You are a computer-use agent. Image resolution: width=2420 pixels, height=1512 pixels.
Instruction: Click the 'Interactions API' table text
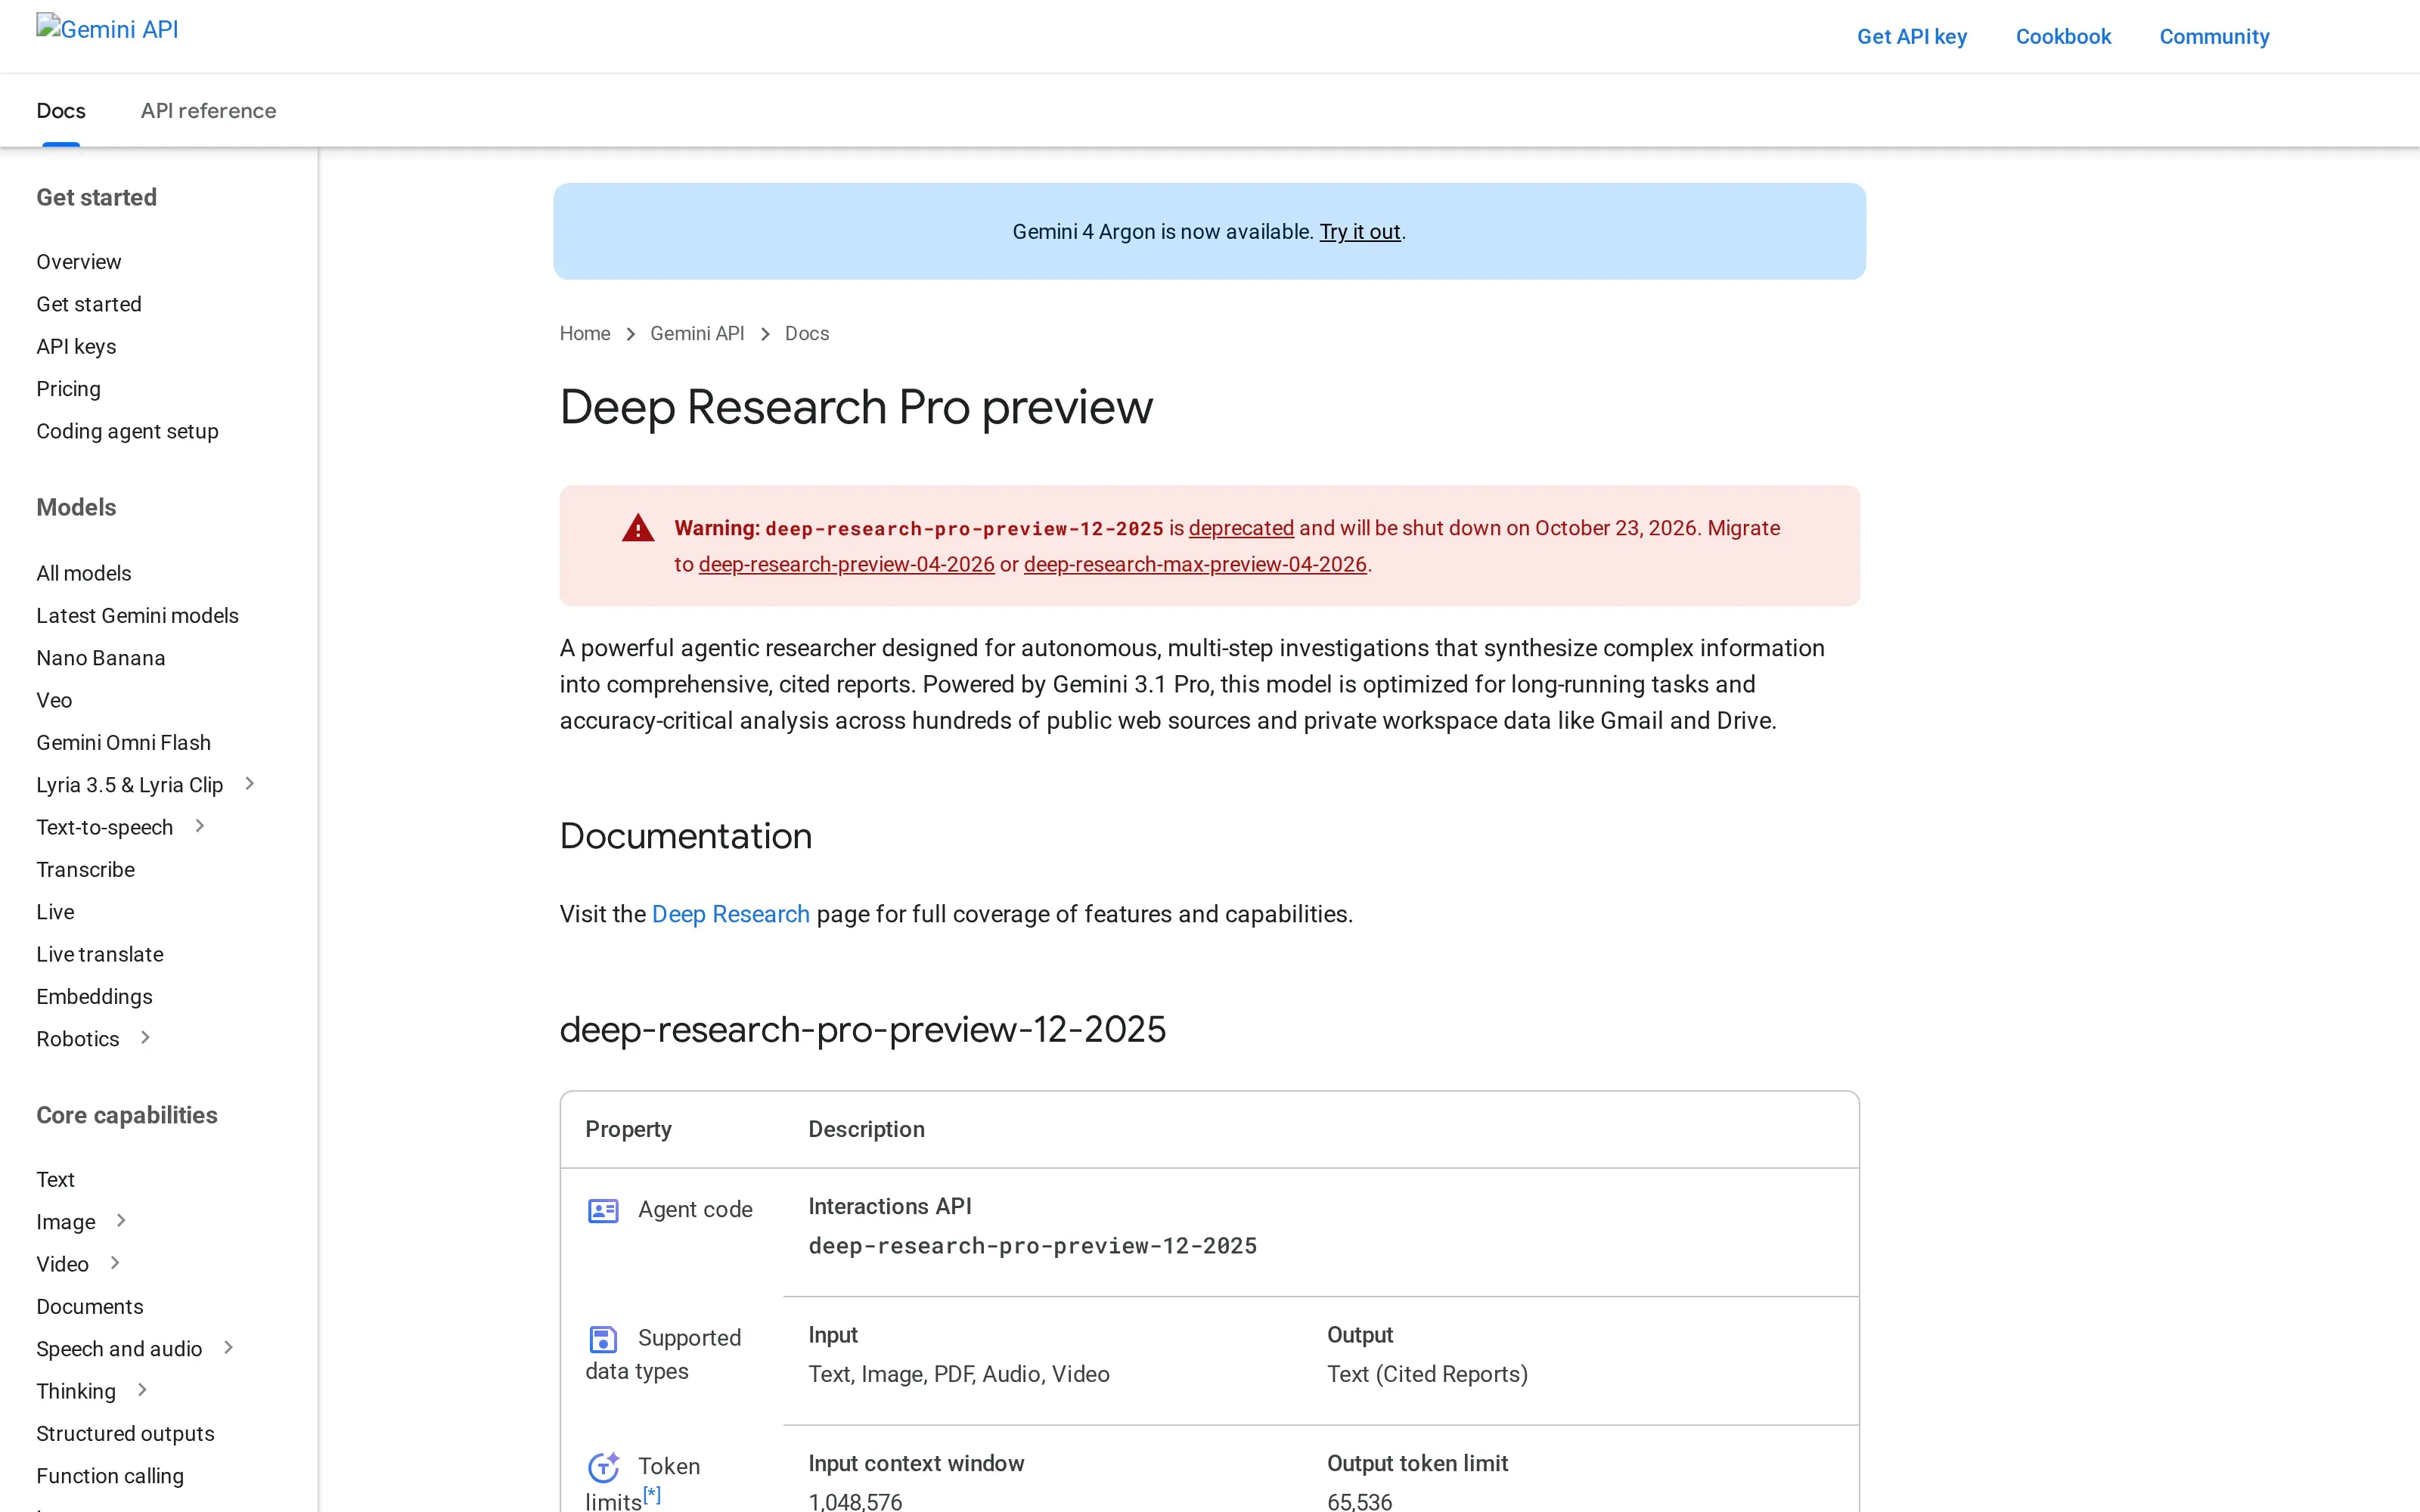[890, 1207]
